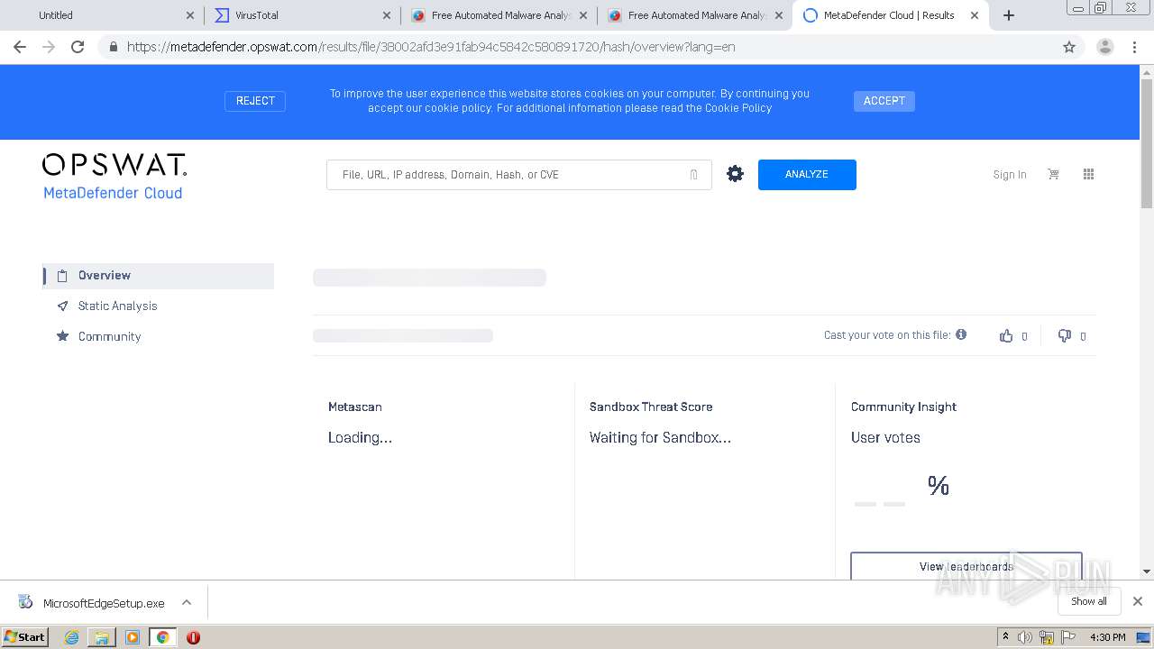The width and height of the screenshot is (1154, 649).
Task: Click the Community Insight heading
Action: point(903,407)
